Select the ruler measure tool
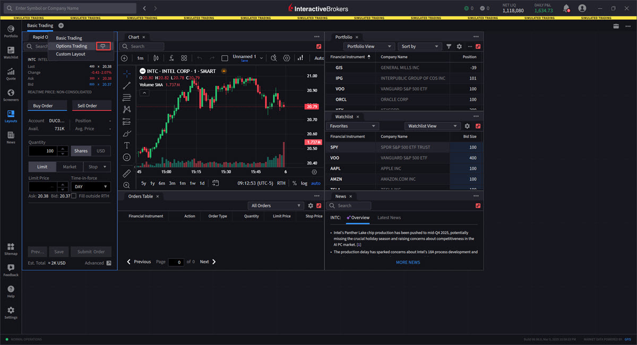 (127, 173)
